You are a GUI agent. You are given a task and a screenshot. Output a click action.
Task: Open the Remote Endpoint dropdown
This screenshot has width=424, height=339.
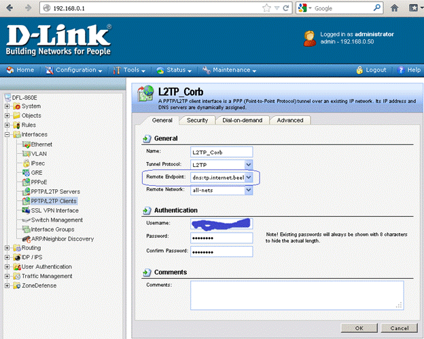[249, 178]
